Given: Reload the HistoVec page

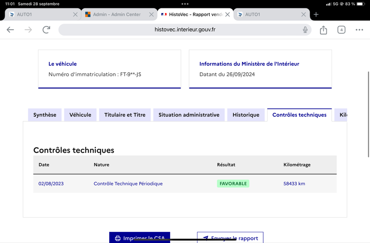Looking at the screenshot, I should pos(46,30).
